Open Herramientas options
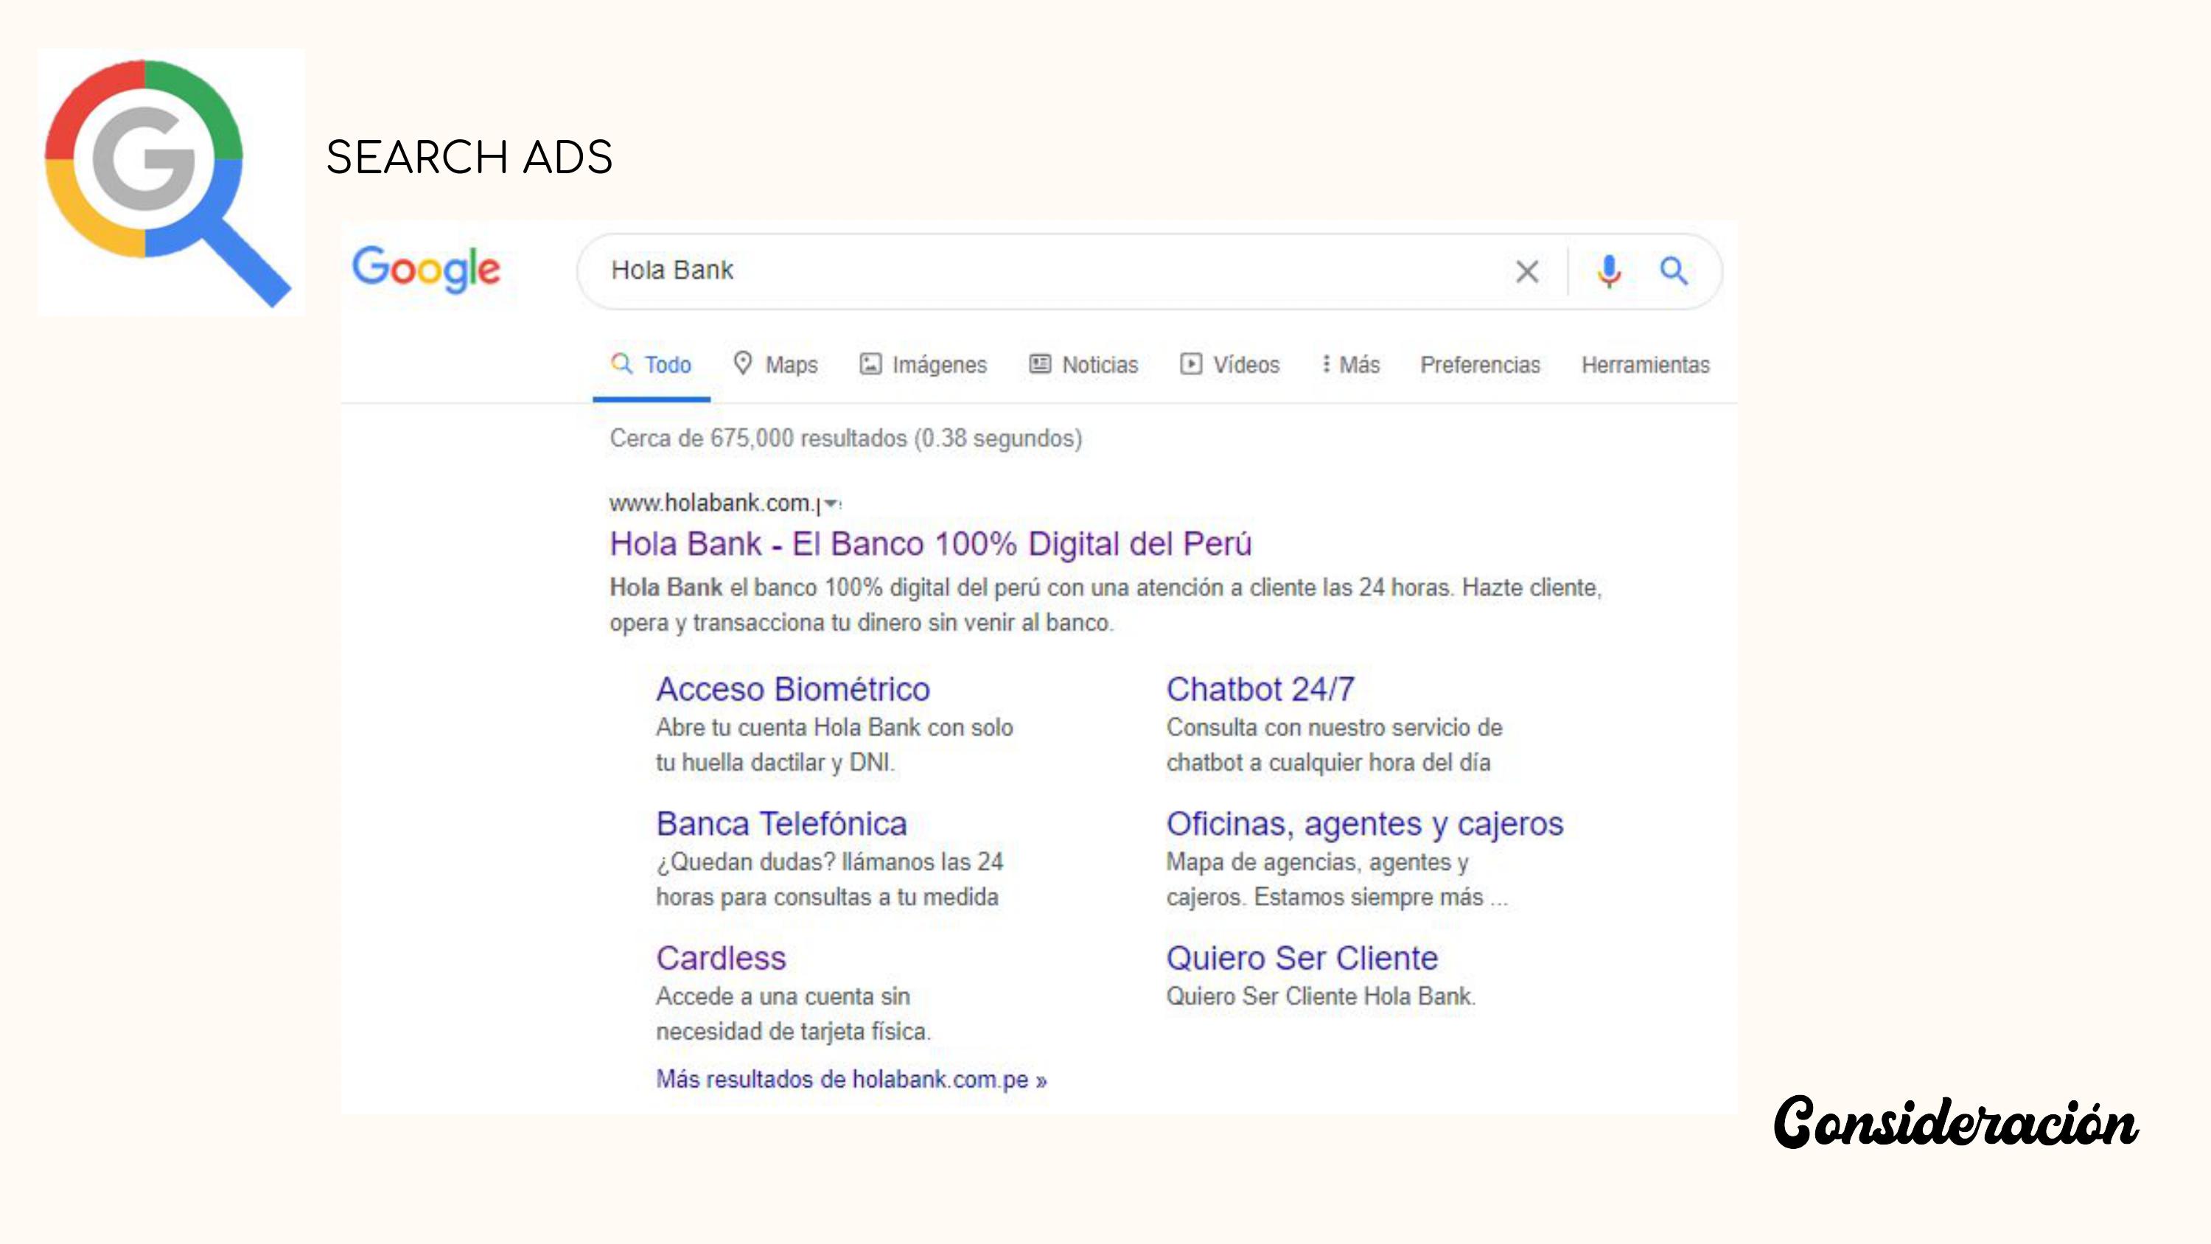Image resolution: width=2211 pixels, height=1244 pixels. tap(1646, 365)
